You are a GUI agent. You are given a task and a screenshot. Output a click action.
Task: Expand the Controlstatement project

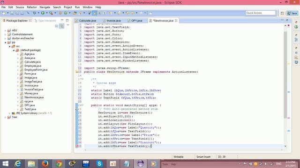5,35
